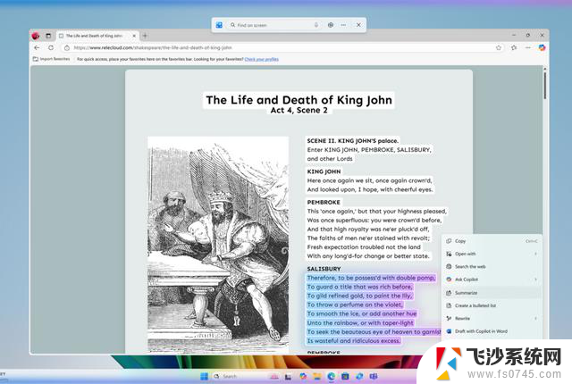
Task: Select Search the web in context menu
Action: click(492, 266)
